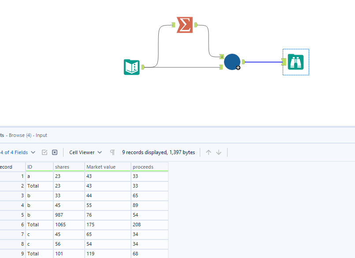Image resolution: width=355 pixels, height=258 pixels.
Task: Select the Summarize tool
Action: pos(184,25)
